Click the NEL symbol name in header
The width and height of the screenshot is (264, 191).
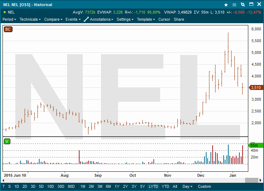click(x=11, y=12)
